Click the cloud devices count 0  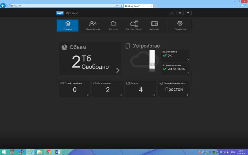coord(75,90)
